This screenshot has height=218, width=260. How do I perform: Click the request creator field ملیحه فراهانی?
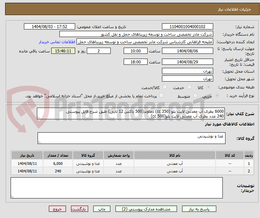coord(145,42)
